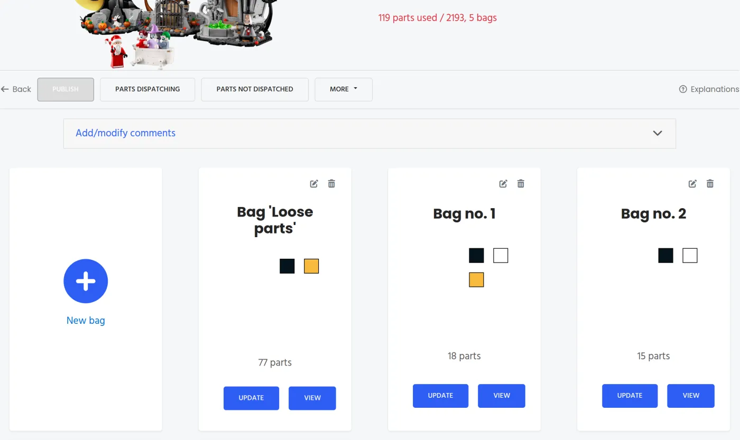The width and height of the screenshot is (740, 440).
Task: Select orange swatch in Bag 'Loose parts'
Action: (x=311, y=266)
